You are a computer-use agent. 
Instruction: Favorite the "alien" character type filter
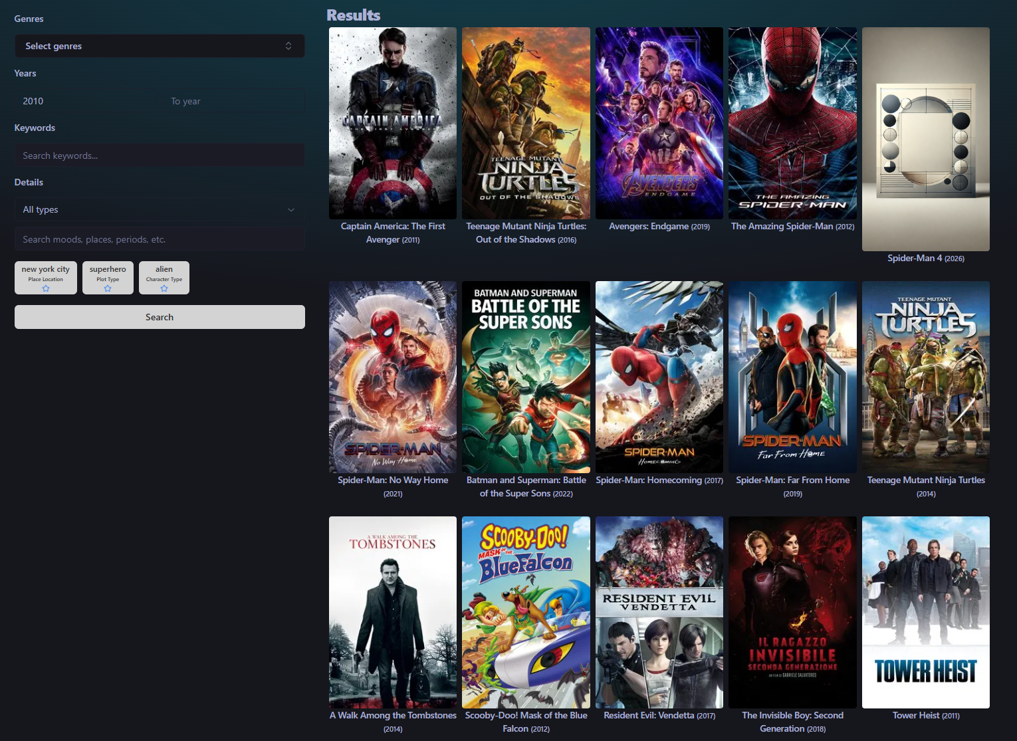(164, 288)
